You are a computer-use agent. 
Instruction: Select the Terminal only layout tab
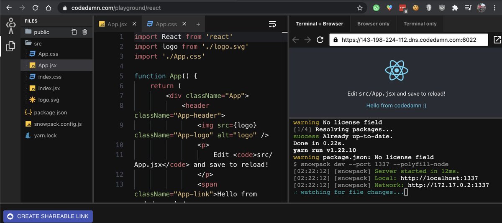[x=420, y=24]
